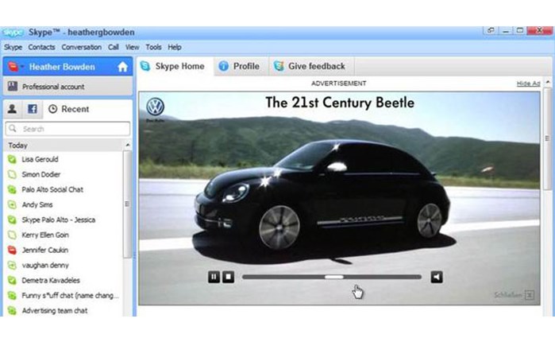Select contact Simon Dodier
Image resolution: width=555 pixels, height=342 pixels.
pos(40,174)
